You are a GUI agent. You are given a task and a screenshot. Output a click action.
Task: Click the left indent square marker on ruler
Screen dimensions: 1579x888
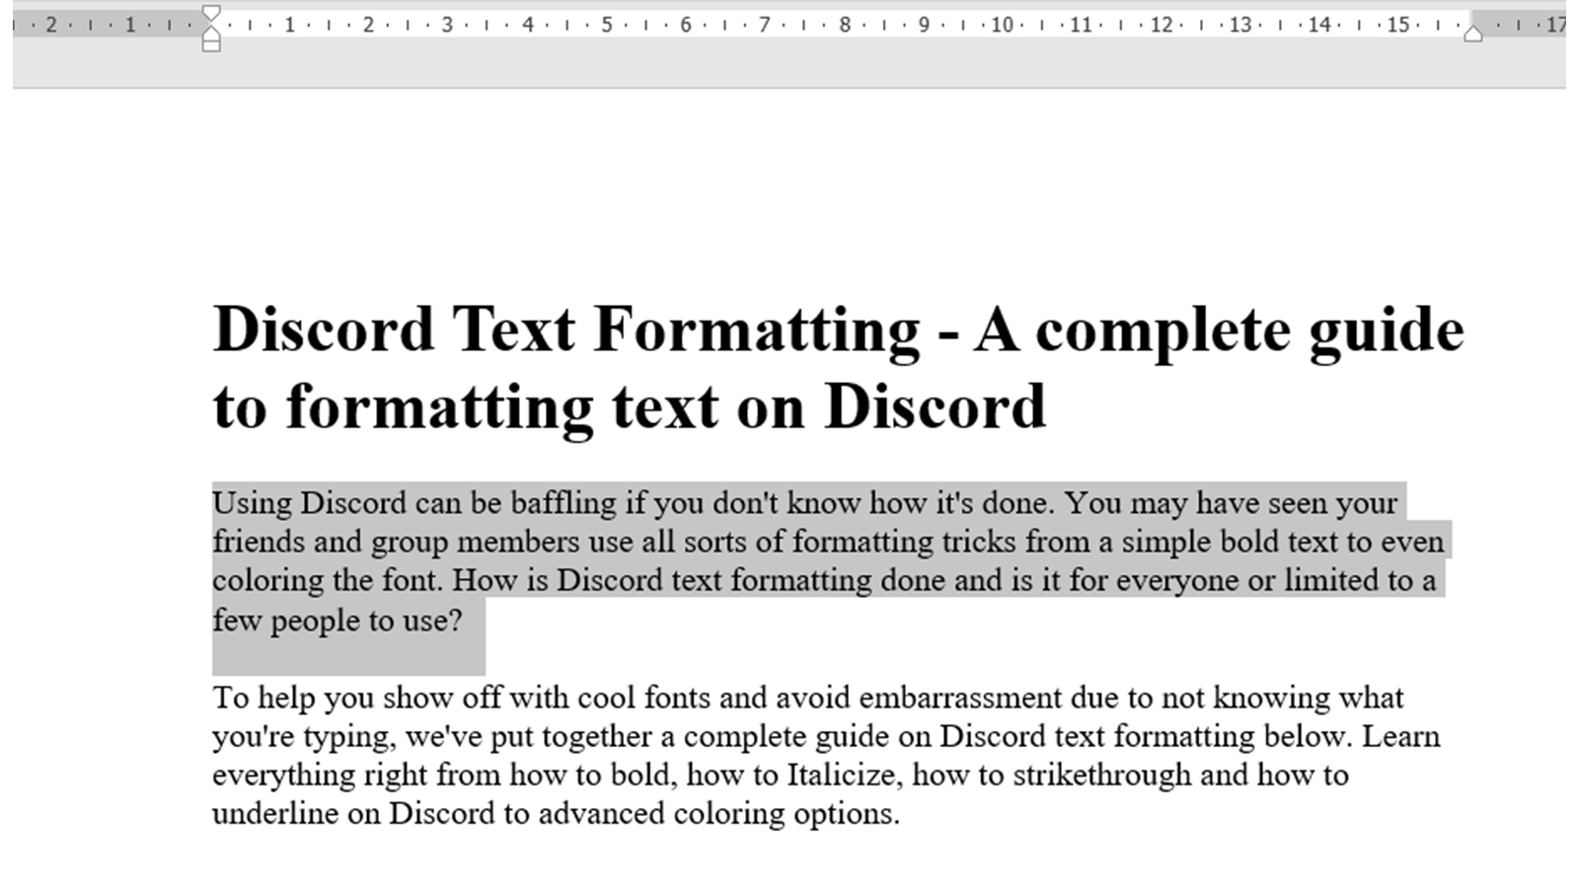coord(210,45)
